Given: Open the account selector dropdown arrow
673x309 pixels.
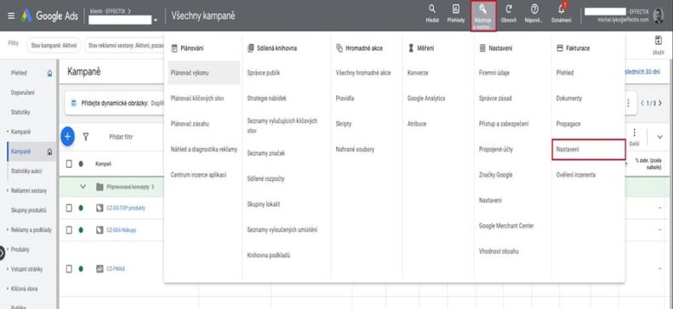Looking at the screenshot, I should 156,20.
